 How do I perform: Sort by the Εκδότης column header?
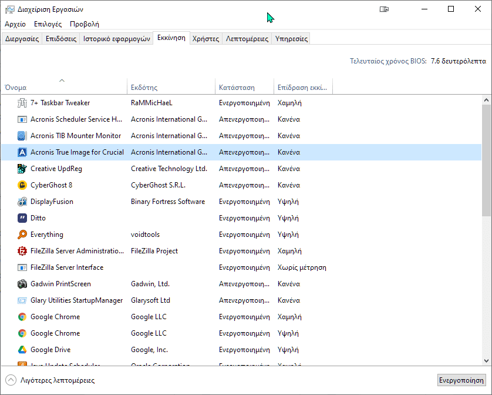click(x=171, y=86)
